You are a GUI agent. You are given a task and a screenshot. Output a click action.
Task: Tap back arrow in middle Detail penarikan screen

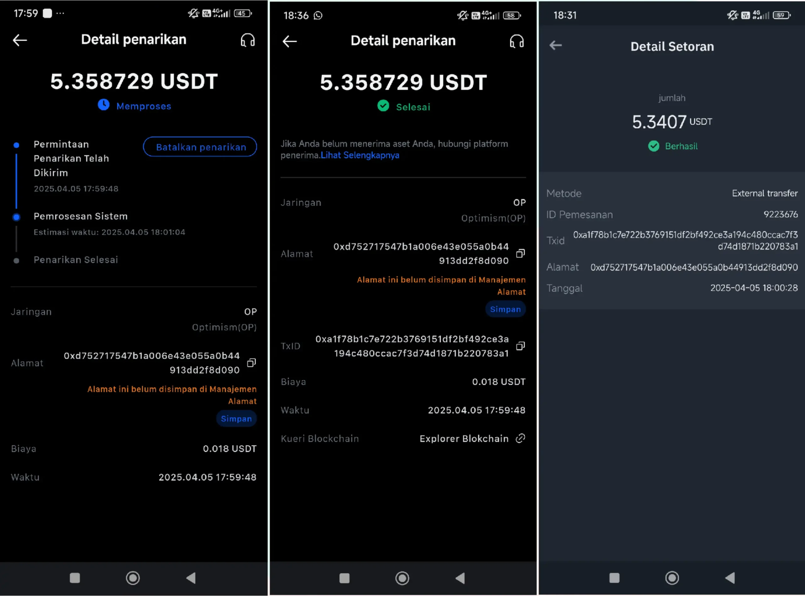tap(290, 41)
